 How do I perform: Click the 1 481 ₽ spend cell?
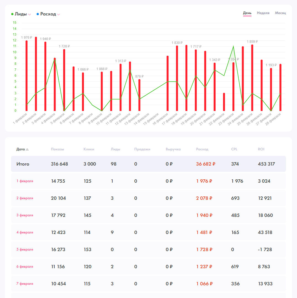(204, 232)
